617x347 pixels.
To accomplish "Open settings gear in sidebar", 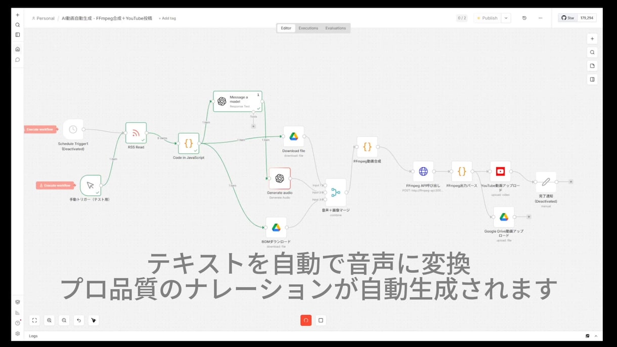I will [18, 333].
